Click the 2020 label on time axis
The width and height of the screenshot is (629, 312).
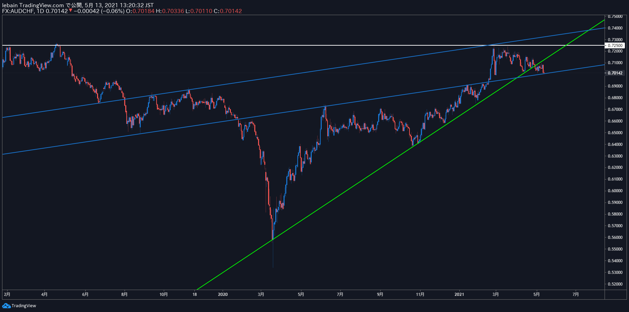pos(223,294)
